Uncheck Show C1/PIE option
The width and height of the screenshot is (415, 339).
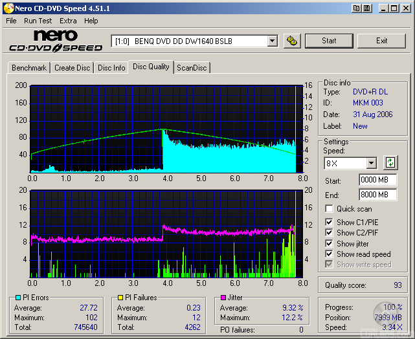point(330,223)
